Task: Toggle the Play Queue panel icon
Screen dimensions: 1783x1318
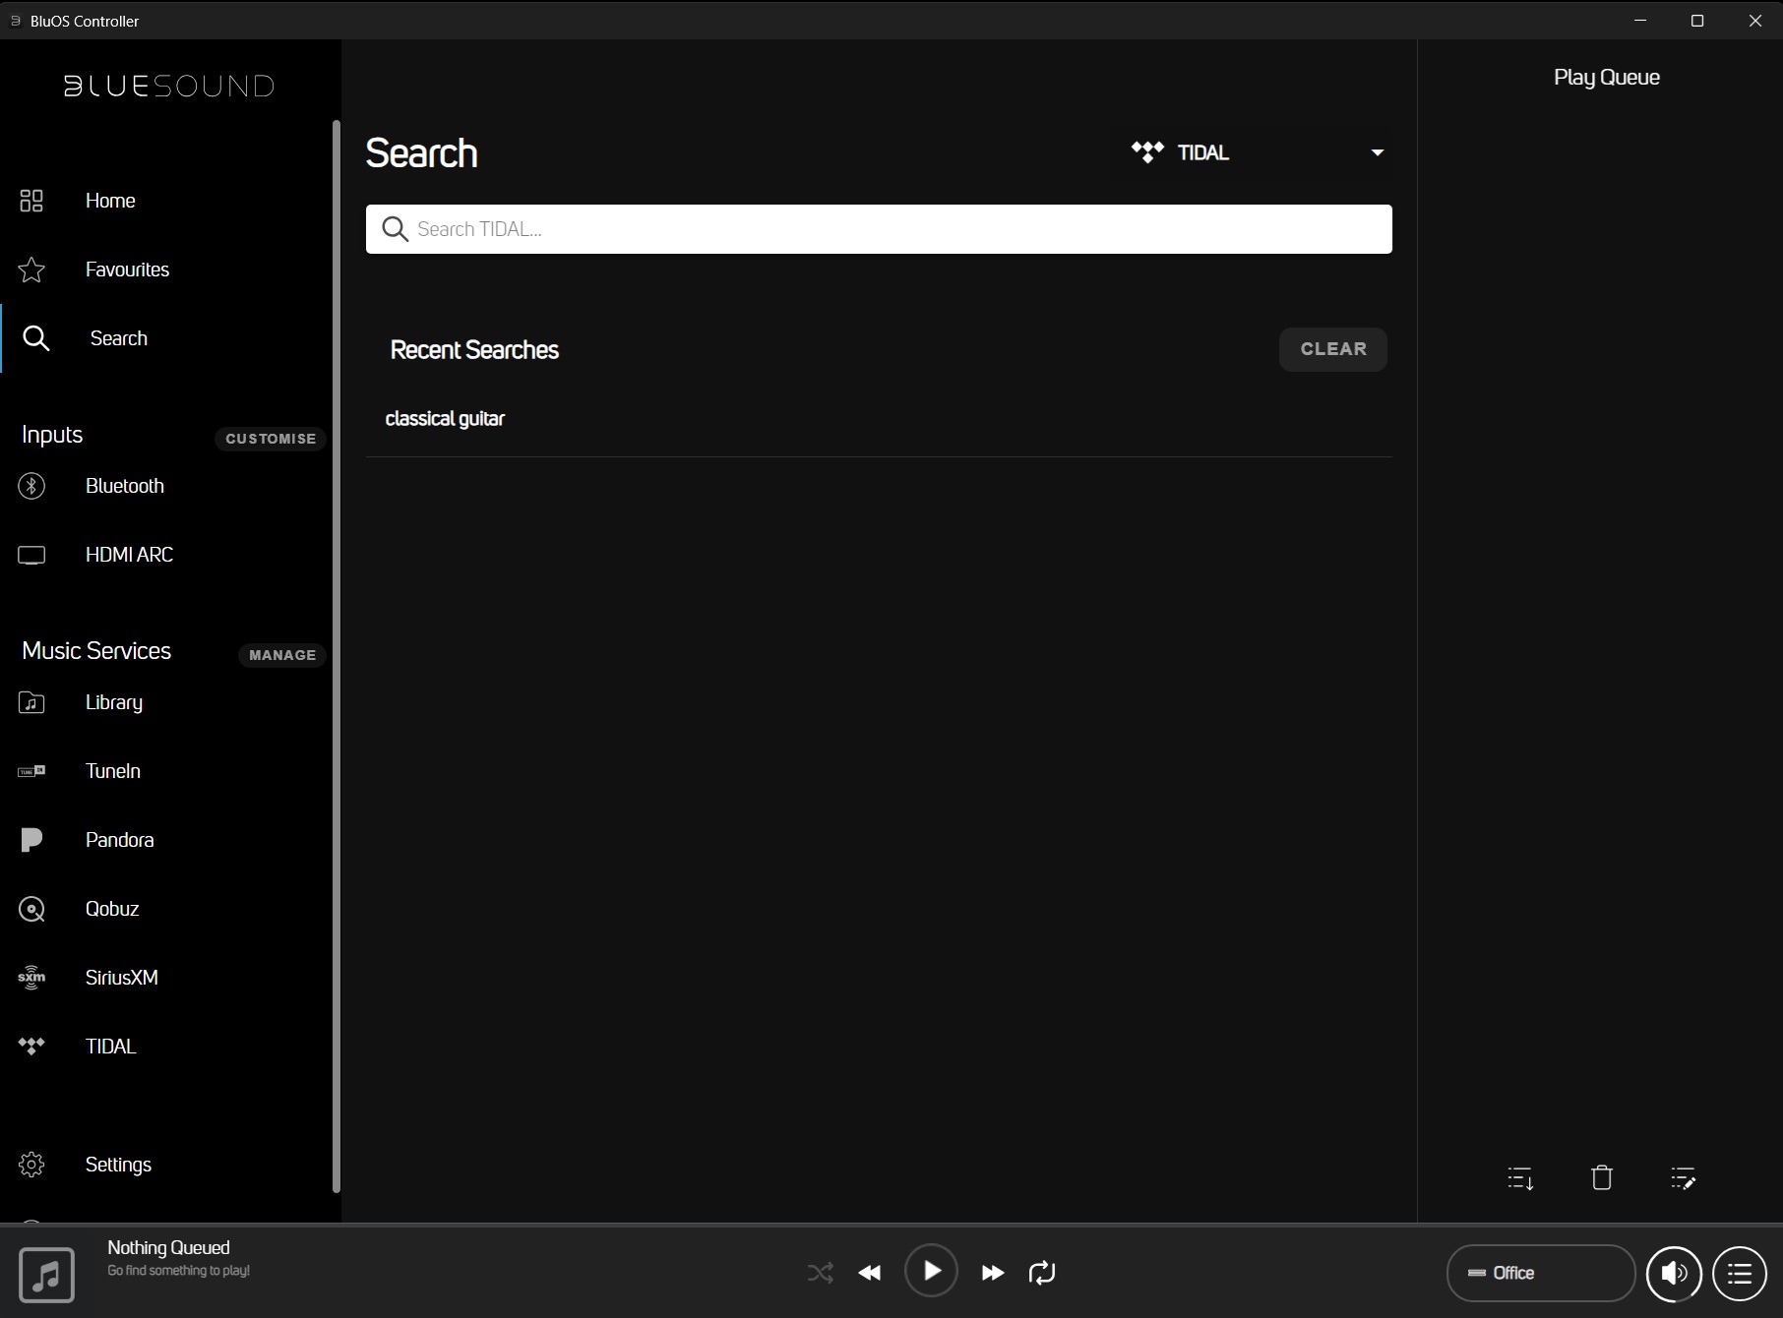Action: (1739, 1274)
